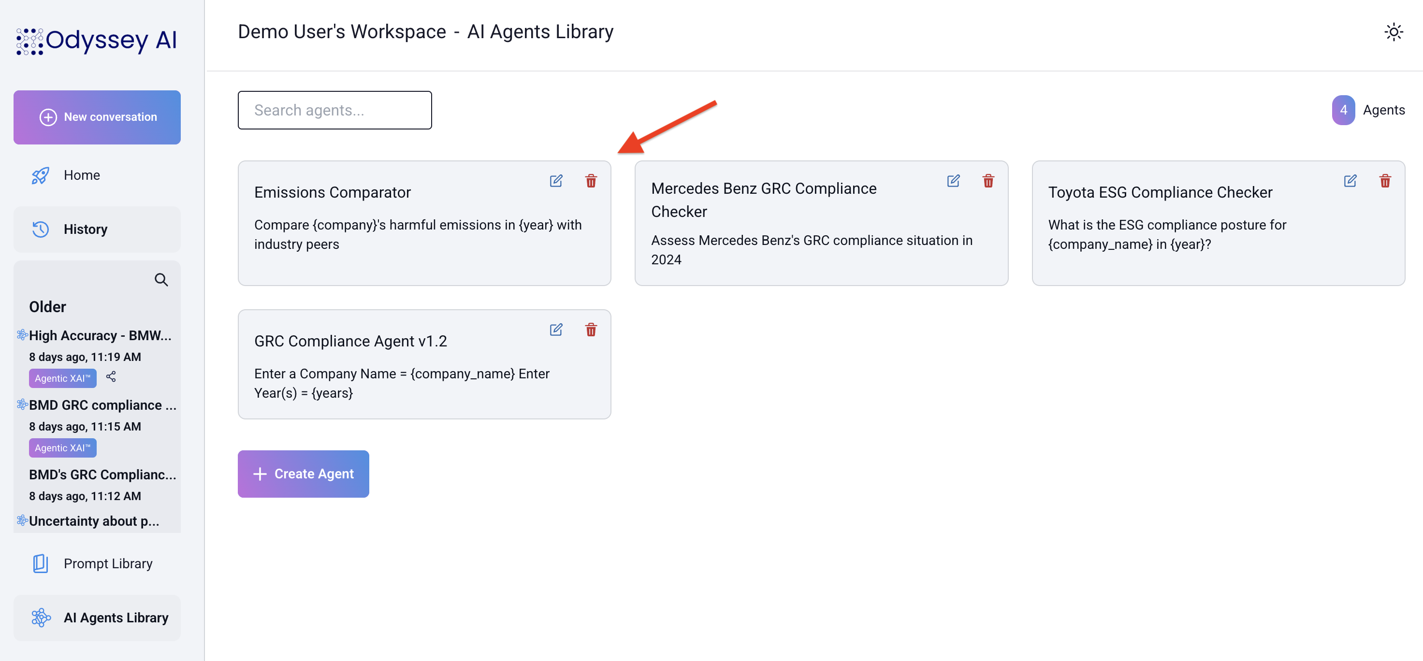Image resolution: width=1423 pixels, height=661 pixels.
Task: Go to Home in the sidebar
Action: coord(97,175)
